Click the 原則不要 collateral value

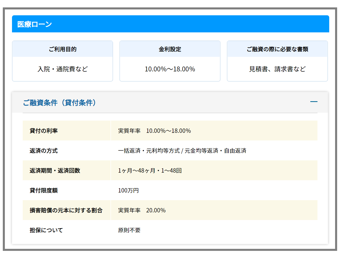(129, 230)
